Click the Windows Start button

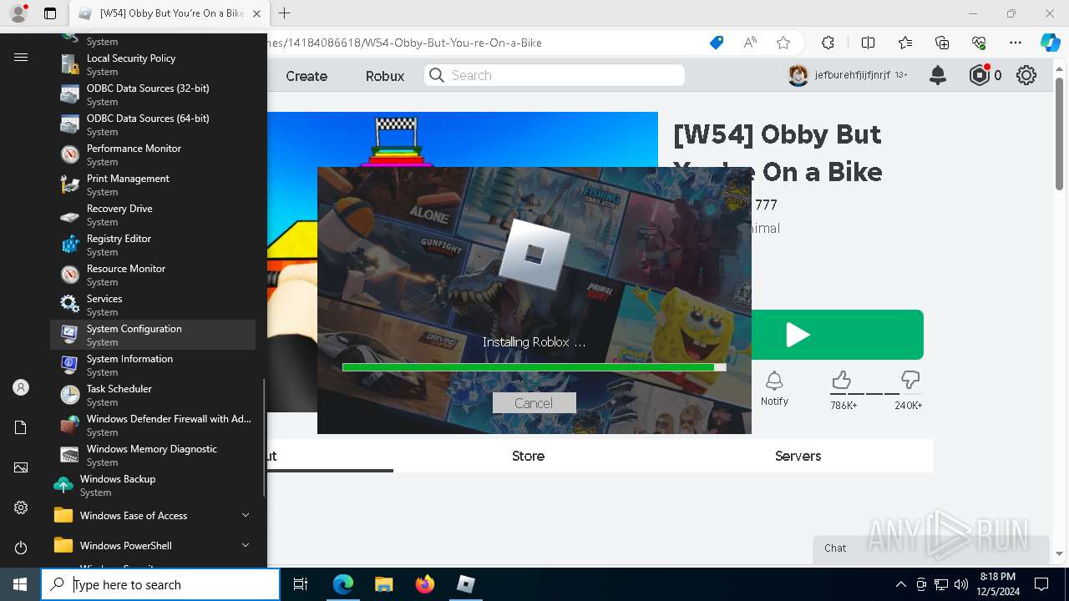click(x=20, y=584)
